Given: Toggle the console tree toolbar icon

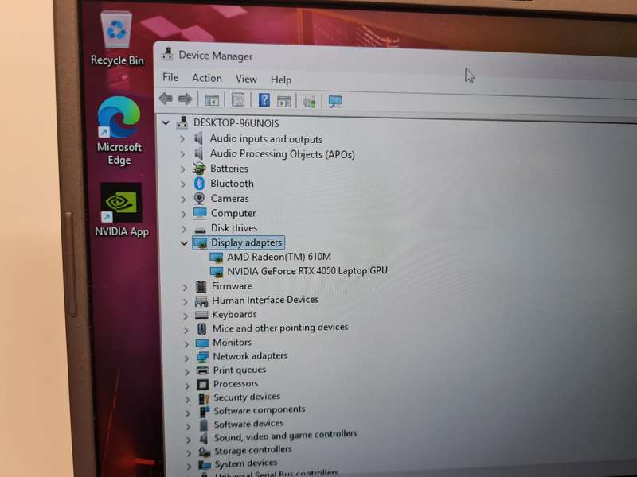Looking at the screenshot, I should [212, 100].
